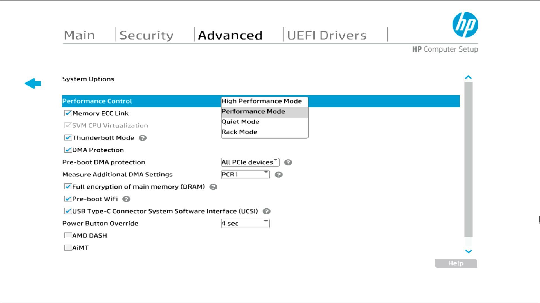This screenshot has height=303, width=540.
Task: Click help icon for DRAM encryption
Action: pos(213,187)
